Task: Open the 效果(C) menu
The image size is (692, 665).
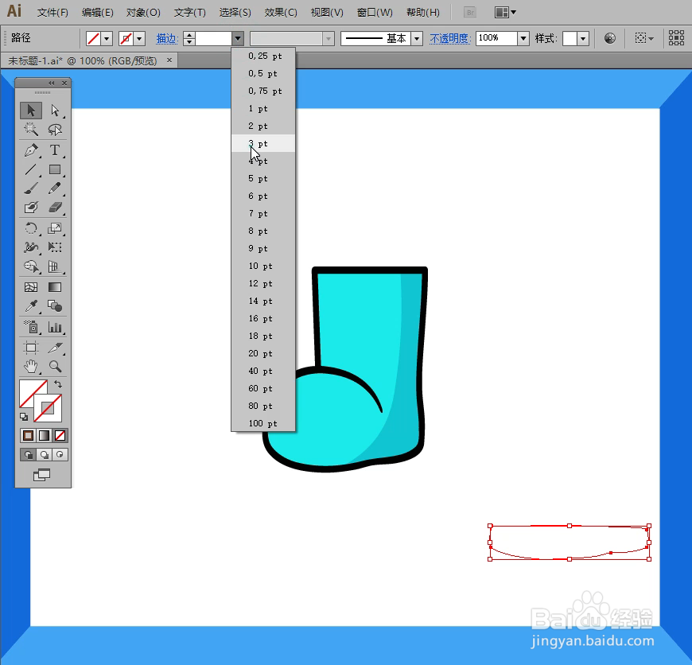Action: pyautogui.click(x=281, y=13)
